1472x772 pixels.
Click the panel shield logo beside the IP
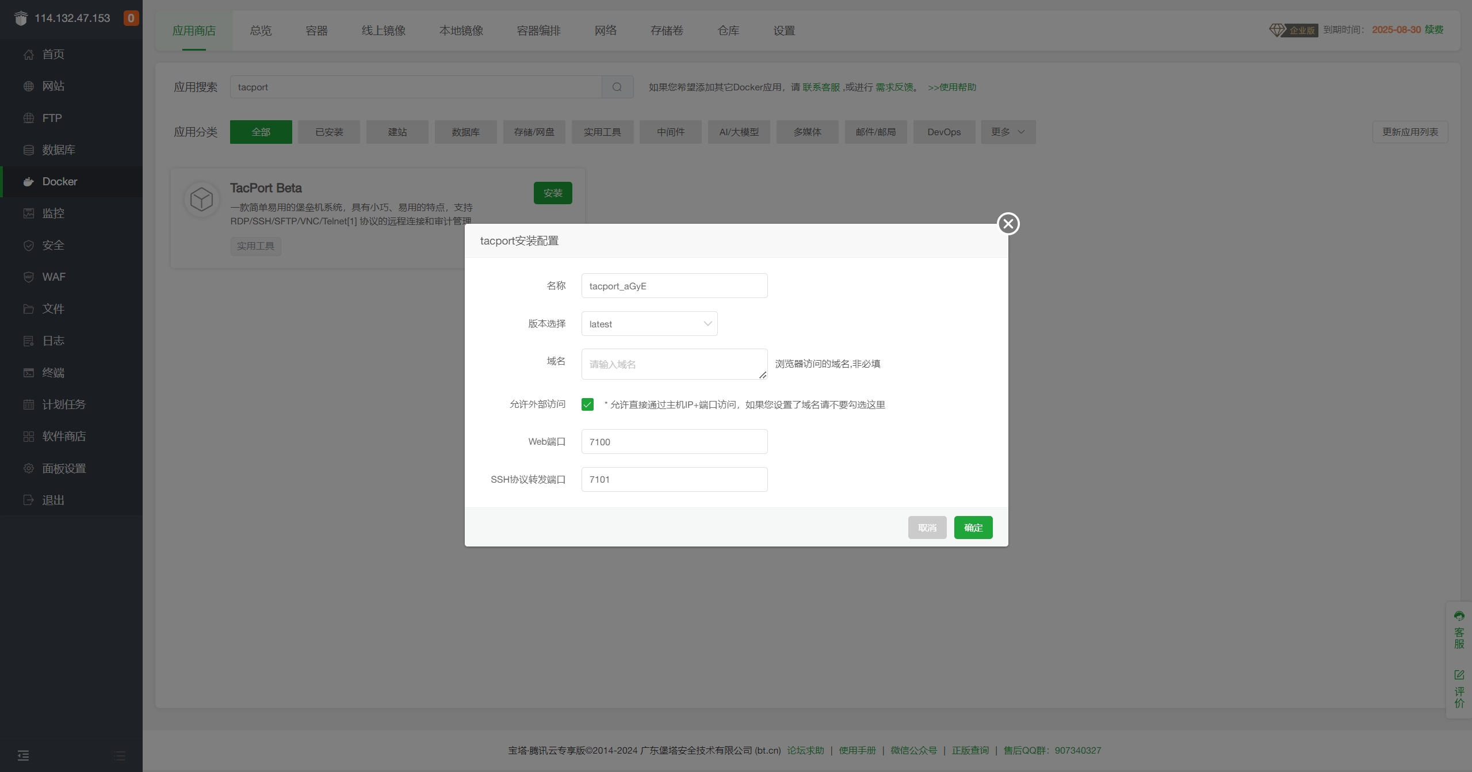click(21, 18)
